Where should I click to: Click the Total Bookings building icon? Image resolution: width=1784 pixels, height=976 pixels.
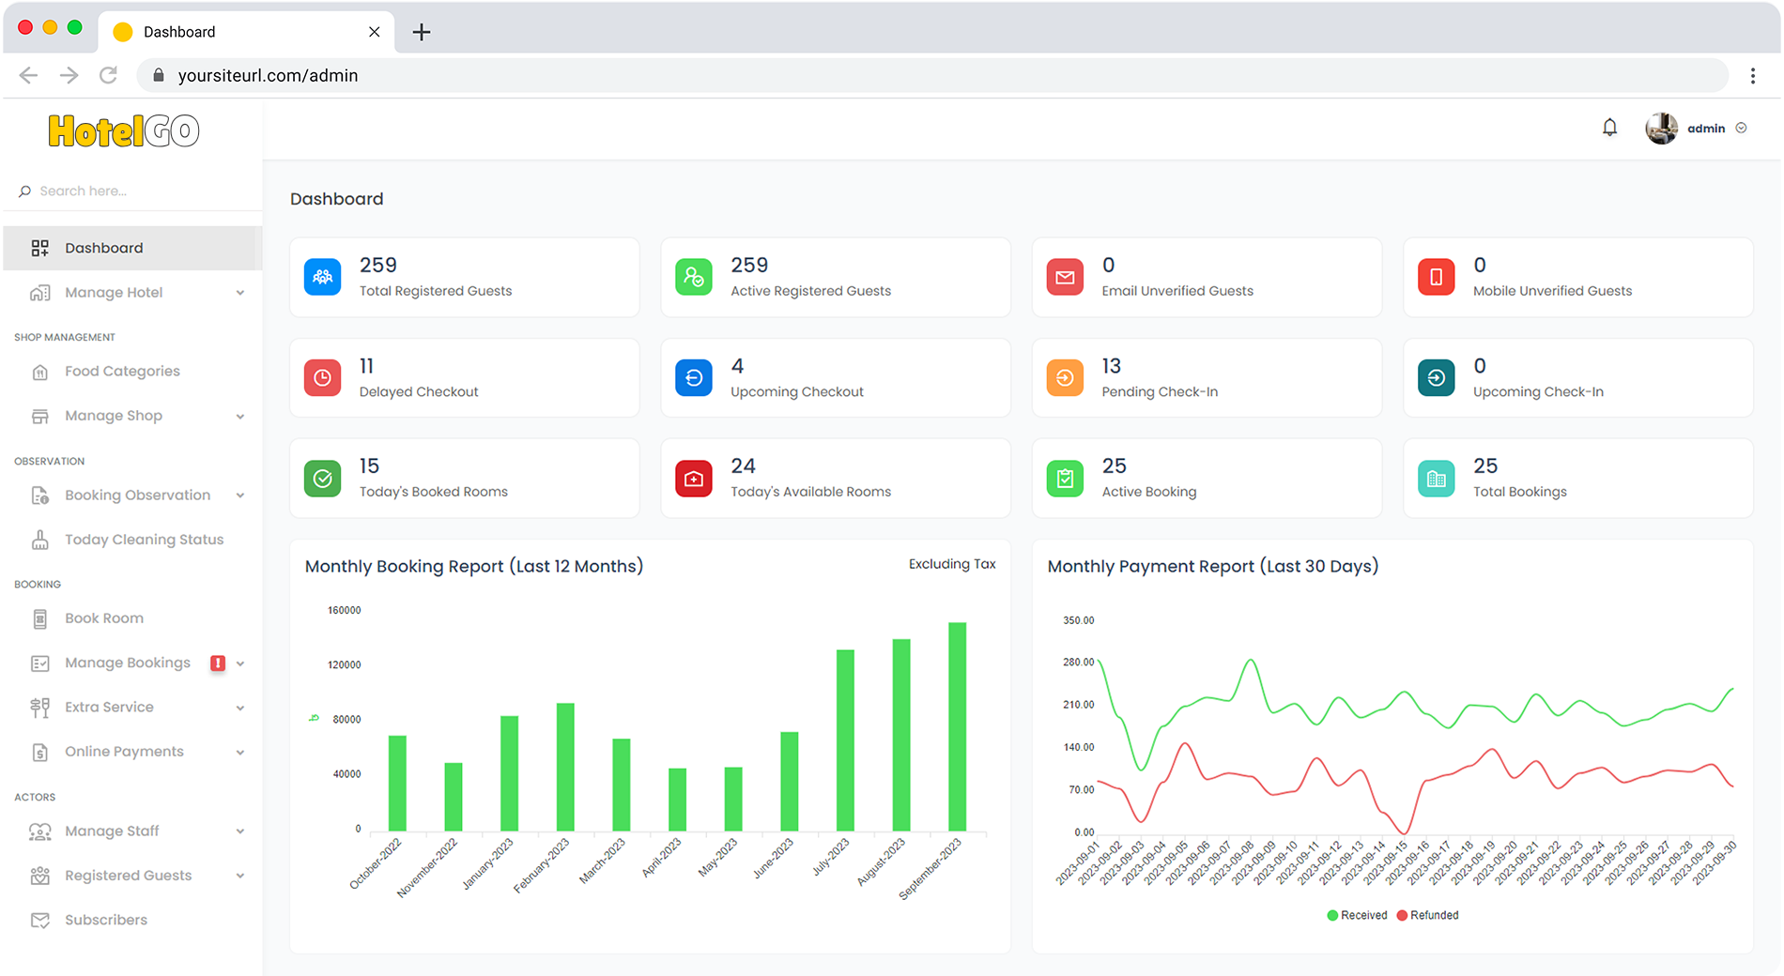point(1436,479)
